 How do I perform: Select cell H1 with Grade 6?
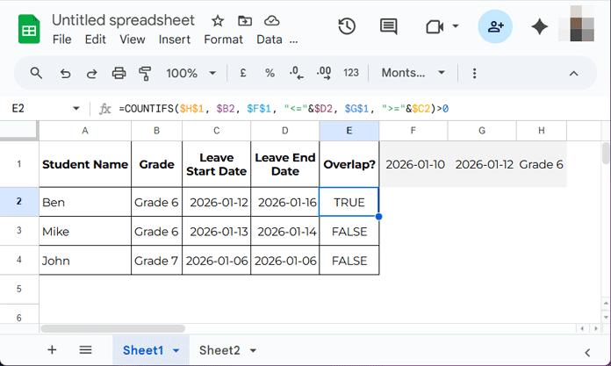[542, 164]
